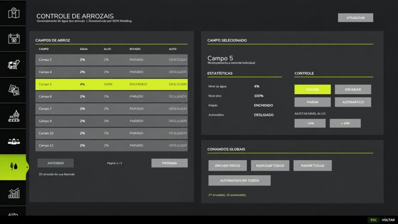Viewport: 398px width, 224px height.
Task: Click ESC Voltar to go back
Action: (382, 220)
